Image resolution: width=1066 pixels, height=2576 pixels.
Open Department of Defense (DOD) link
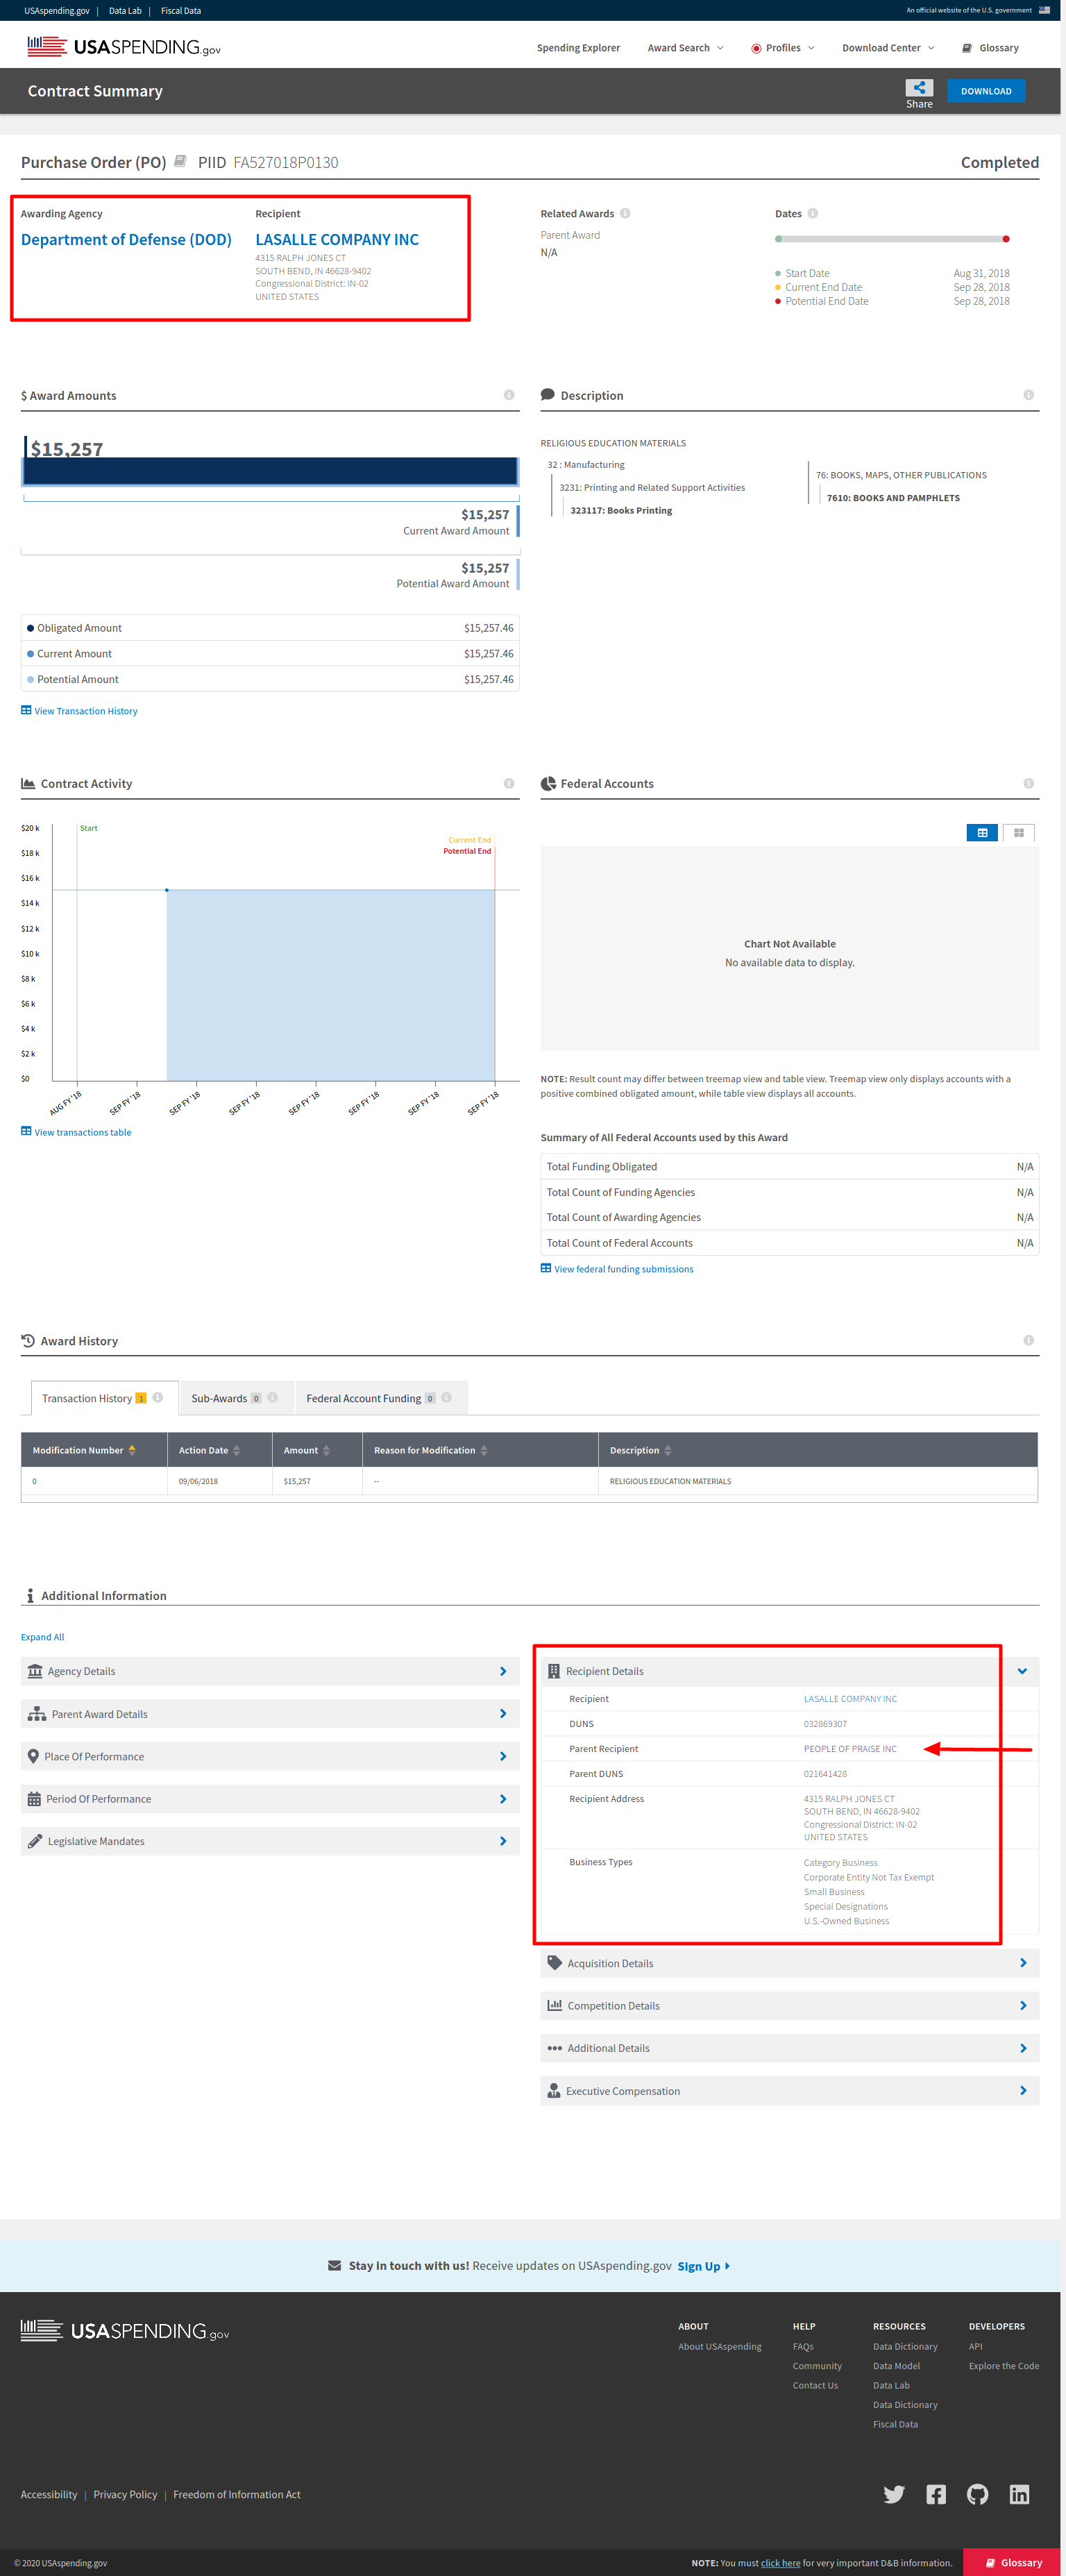click(126, 240)
